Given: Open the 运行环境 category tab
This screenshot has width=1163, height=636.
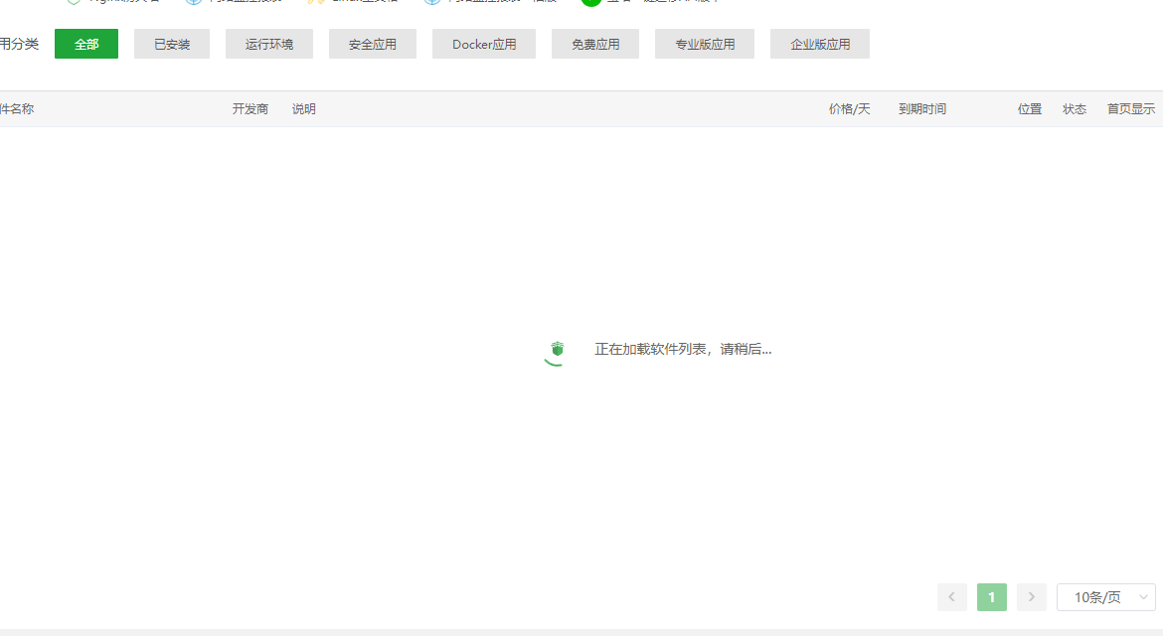Looking at the screenshot, I should [269, 44].
